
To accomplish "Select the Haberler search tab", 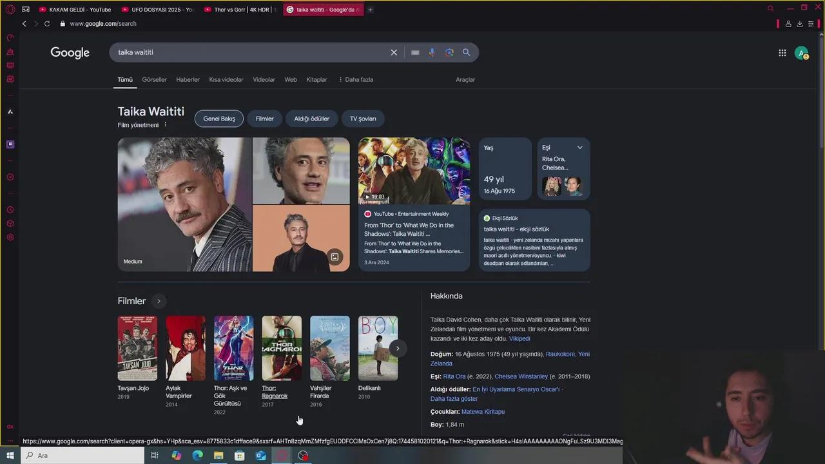I will click(188, 80).
